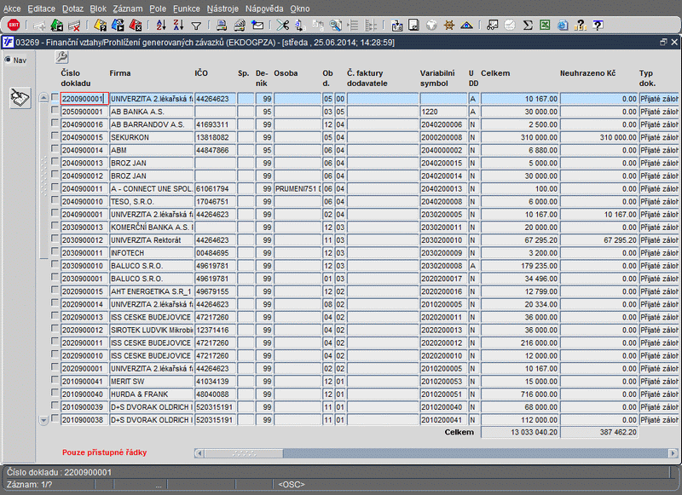The width and height of the screenshot is (682, 495).
Task: Sort ascending with the A-Z icon
Action: click(x=160, y=25)
